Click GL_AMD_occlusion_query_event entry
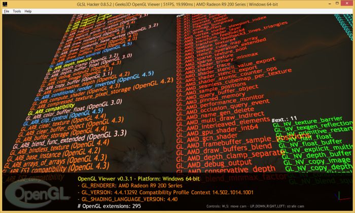This screenshot has width=355, height=213. pyautogui.click(x=223, y=107)
